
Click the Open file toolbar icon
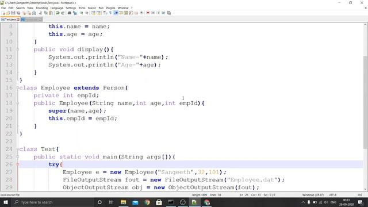tap(8, 13)
